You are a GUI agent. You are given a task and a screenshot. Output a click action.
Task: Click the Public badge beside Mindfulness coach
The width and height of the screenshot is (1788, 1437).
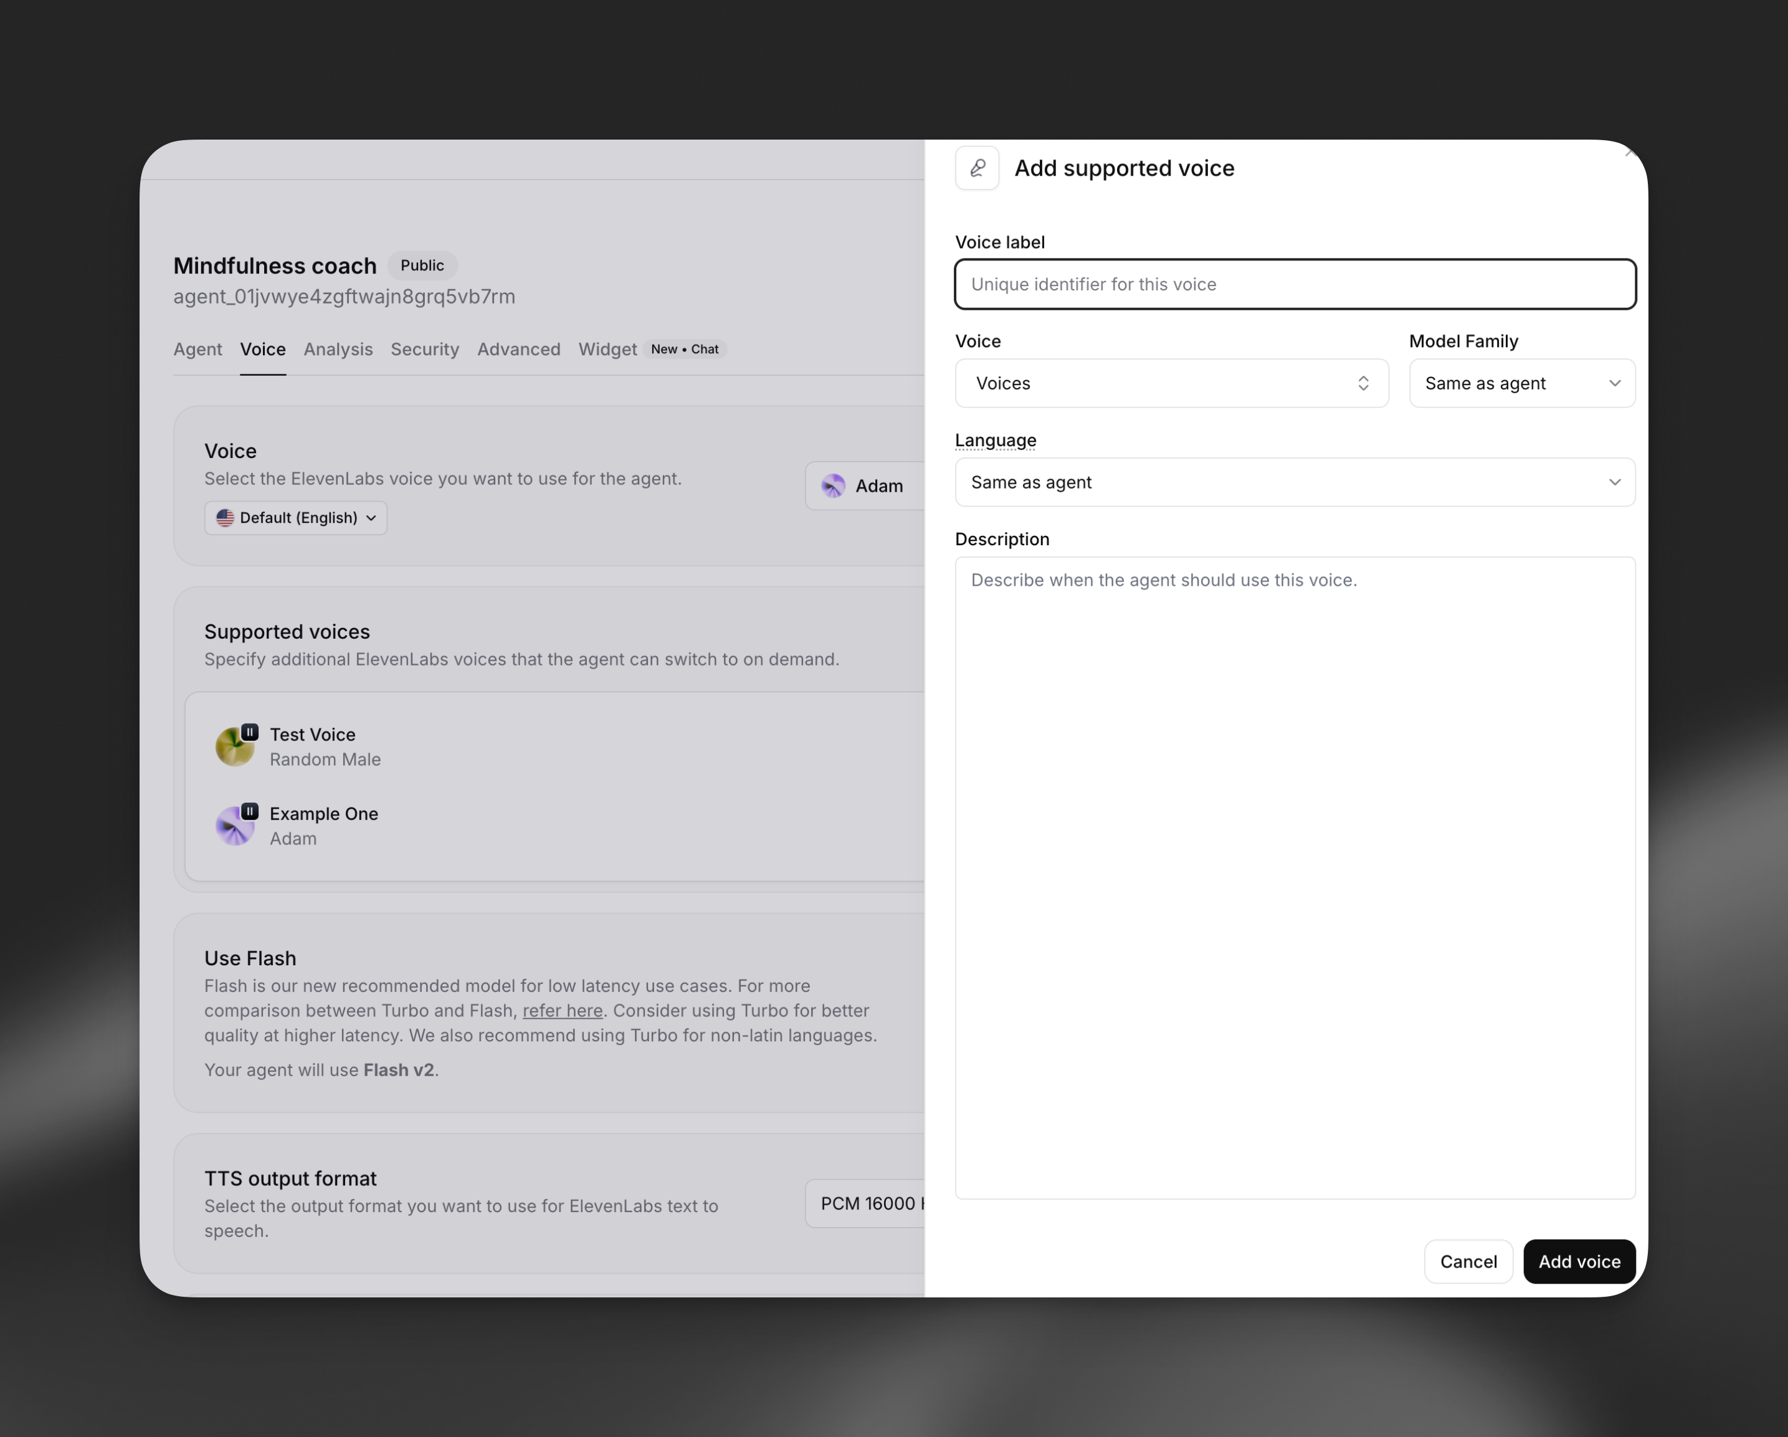(x=422, y=265)
